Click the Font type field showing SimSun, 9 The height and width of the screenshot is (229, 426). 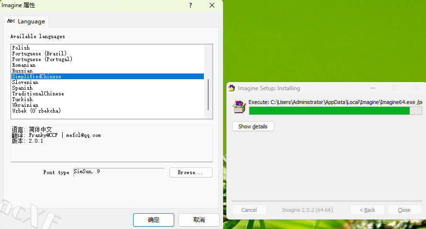click(x=119, y=172)
